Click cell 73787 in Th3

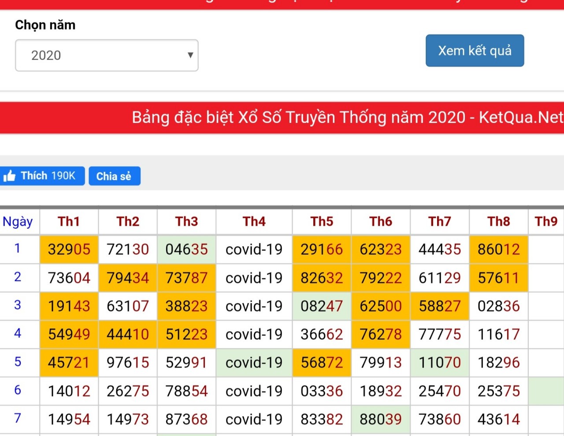pos(186,278)
